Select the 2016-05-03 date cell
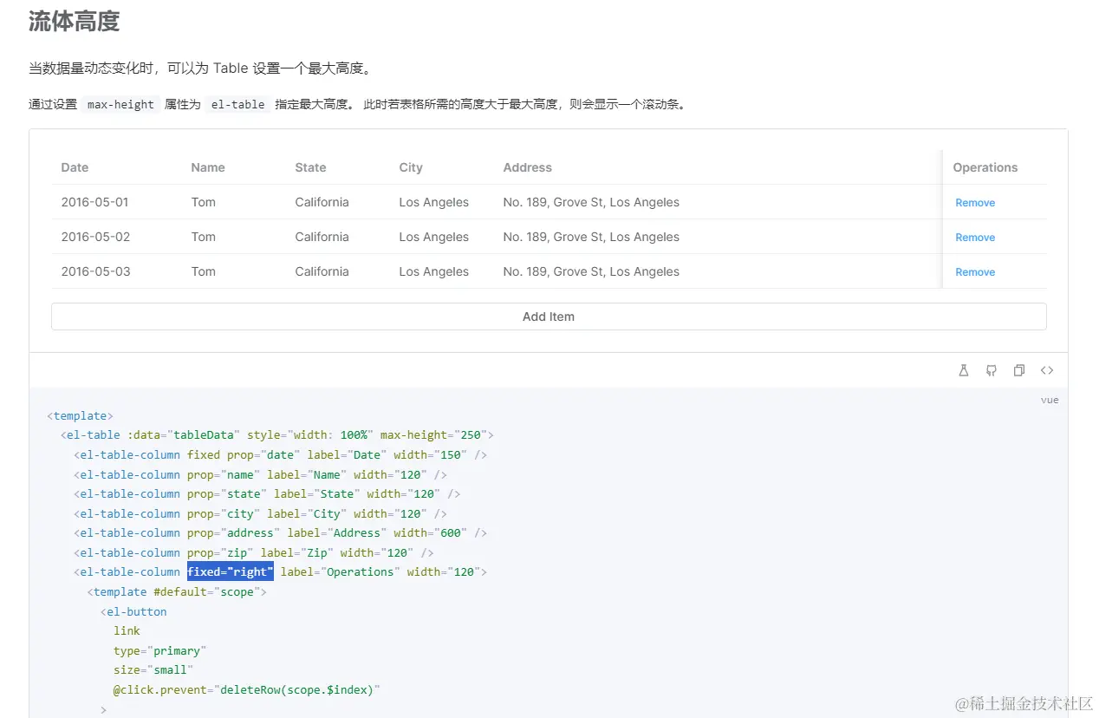The width and height of the screenshot is (1099, 718). coord(95,271)
